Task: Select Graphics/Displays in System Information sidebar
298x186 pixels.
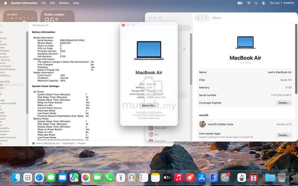Action: [8, 69]
